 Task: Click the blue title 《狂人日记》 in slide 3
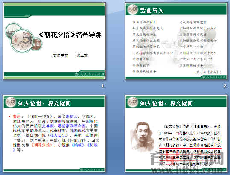tap(58, 135)
